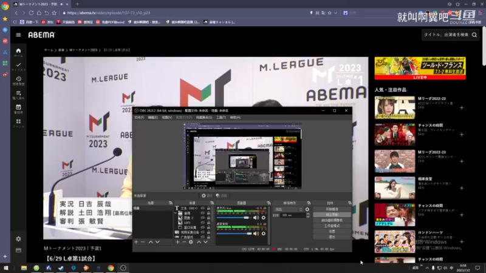Add a new source with the plus icon
486x273 pixels.
pos(177,241)
